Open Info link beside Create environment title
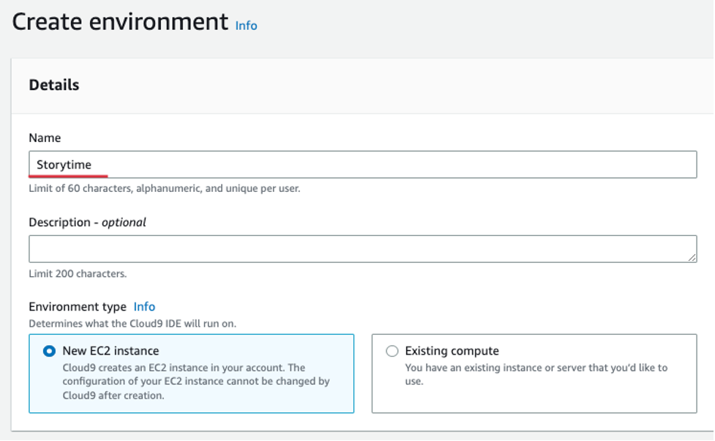 tap(246, 26)
